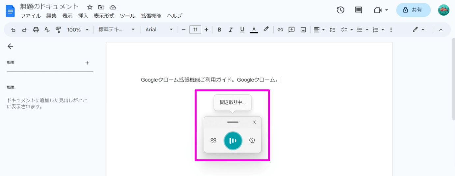Click the voice widget drag handle

[x=233, y=122]
